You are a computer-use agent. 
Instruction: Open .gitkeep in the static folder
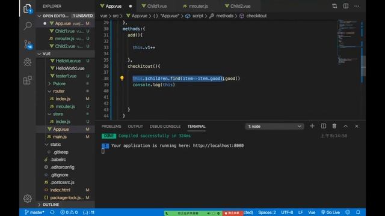point(60,152)
